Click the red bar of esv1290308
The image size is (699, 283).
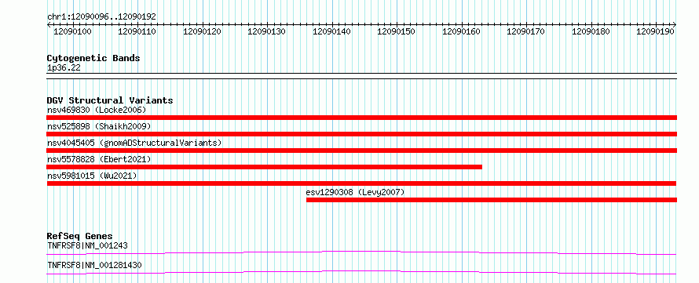pos(492,200)
